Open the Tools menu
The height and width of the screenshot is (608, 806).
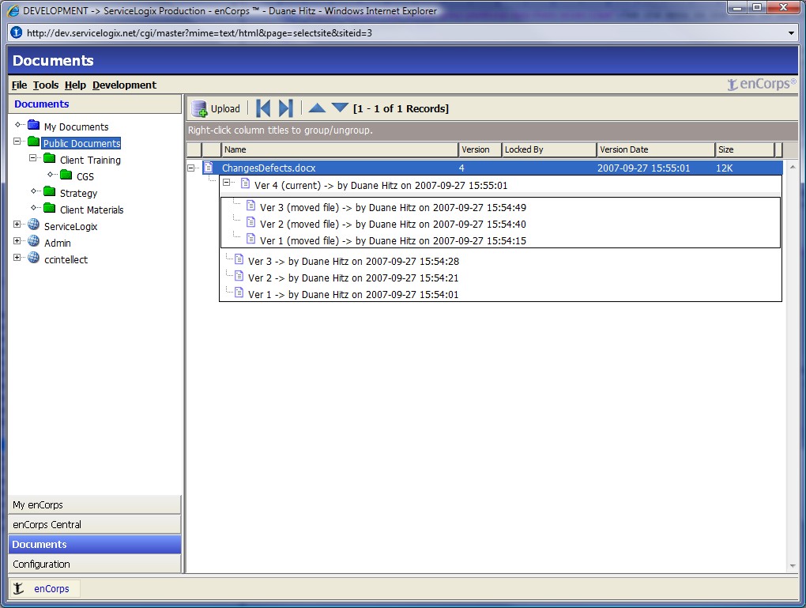coord(46,85)
